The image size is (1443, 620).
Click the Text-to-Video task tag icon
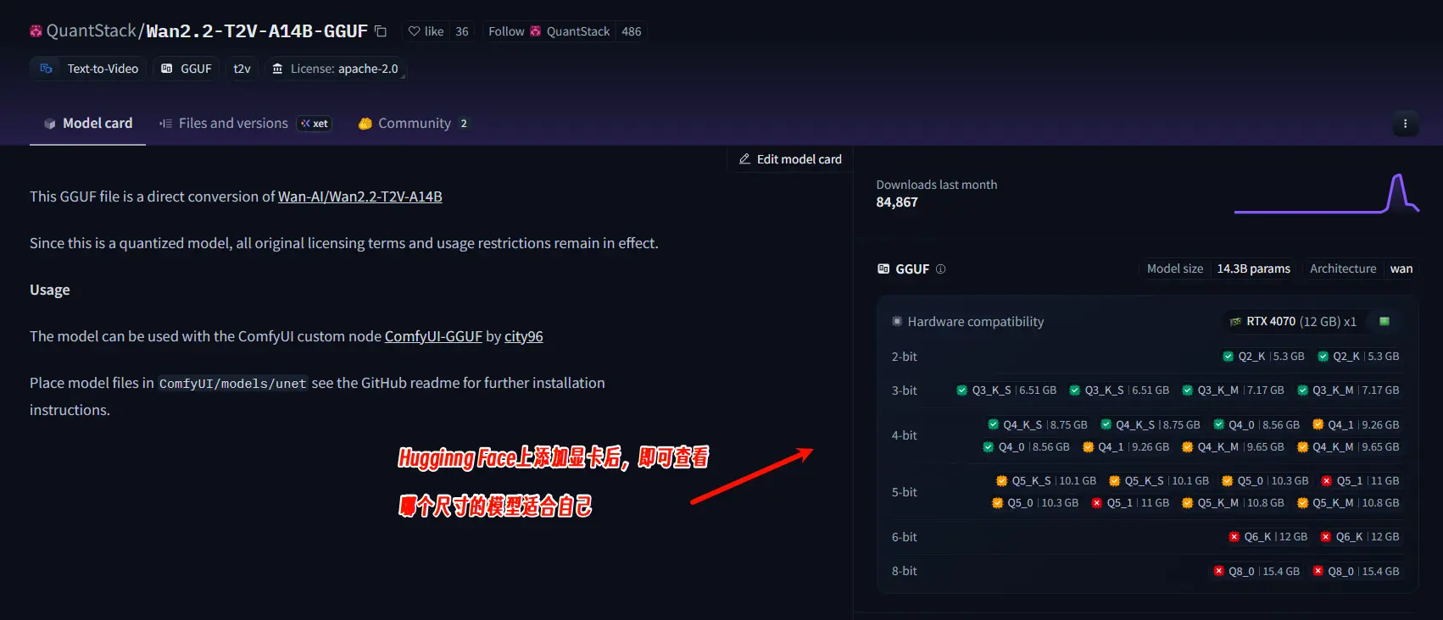47,69
